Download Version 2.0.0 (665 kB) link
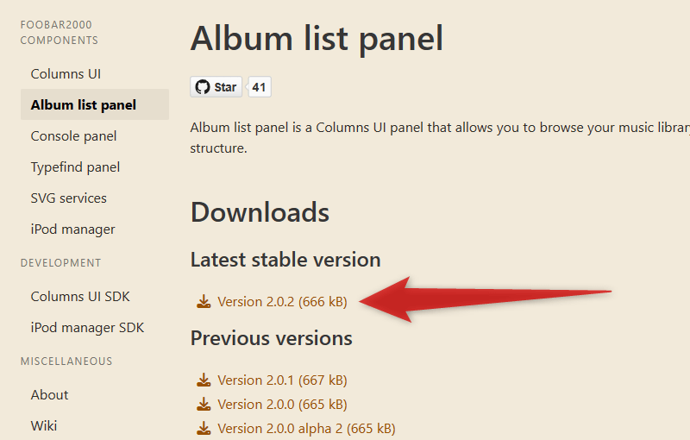 click(x=282, y=405)
